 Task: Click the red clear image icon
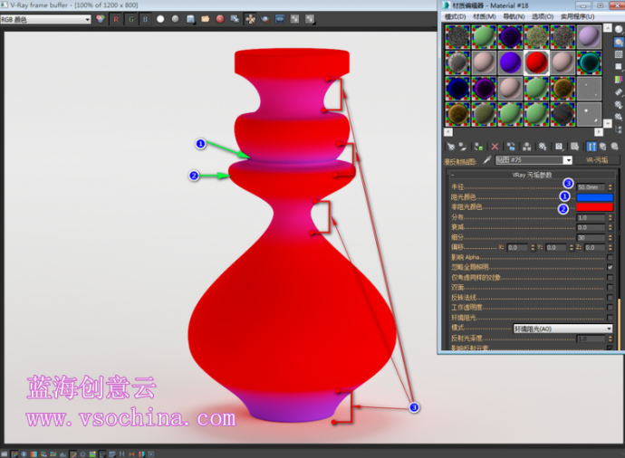coord(220,18)
